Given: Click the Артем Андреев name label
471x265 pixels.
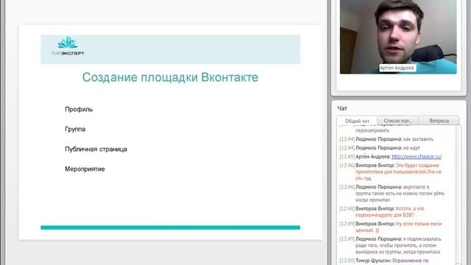Looking at the screenshot, I should point(397,68).
